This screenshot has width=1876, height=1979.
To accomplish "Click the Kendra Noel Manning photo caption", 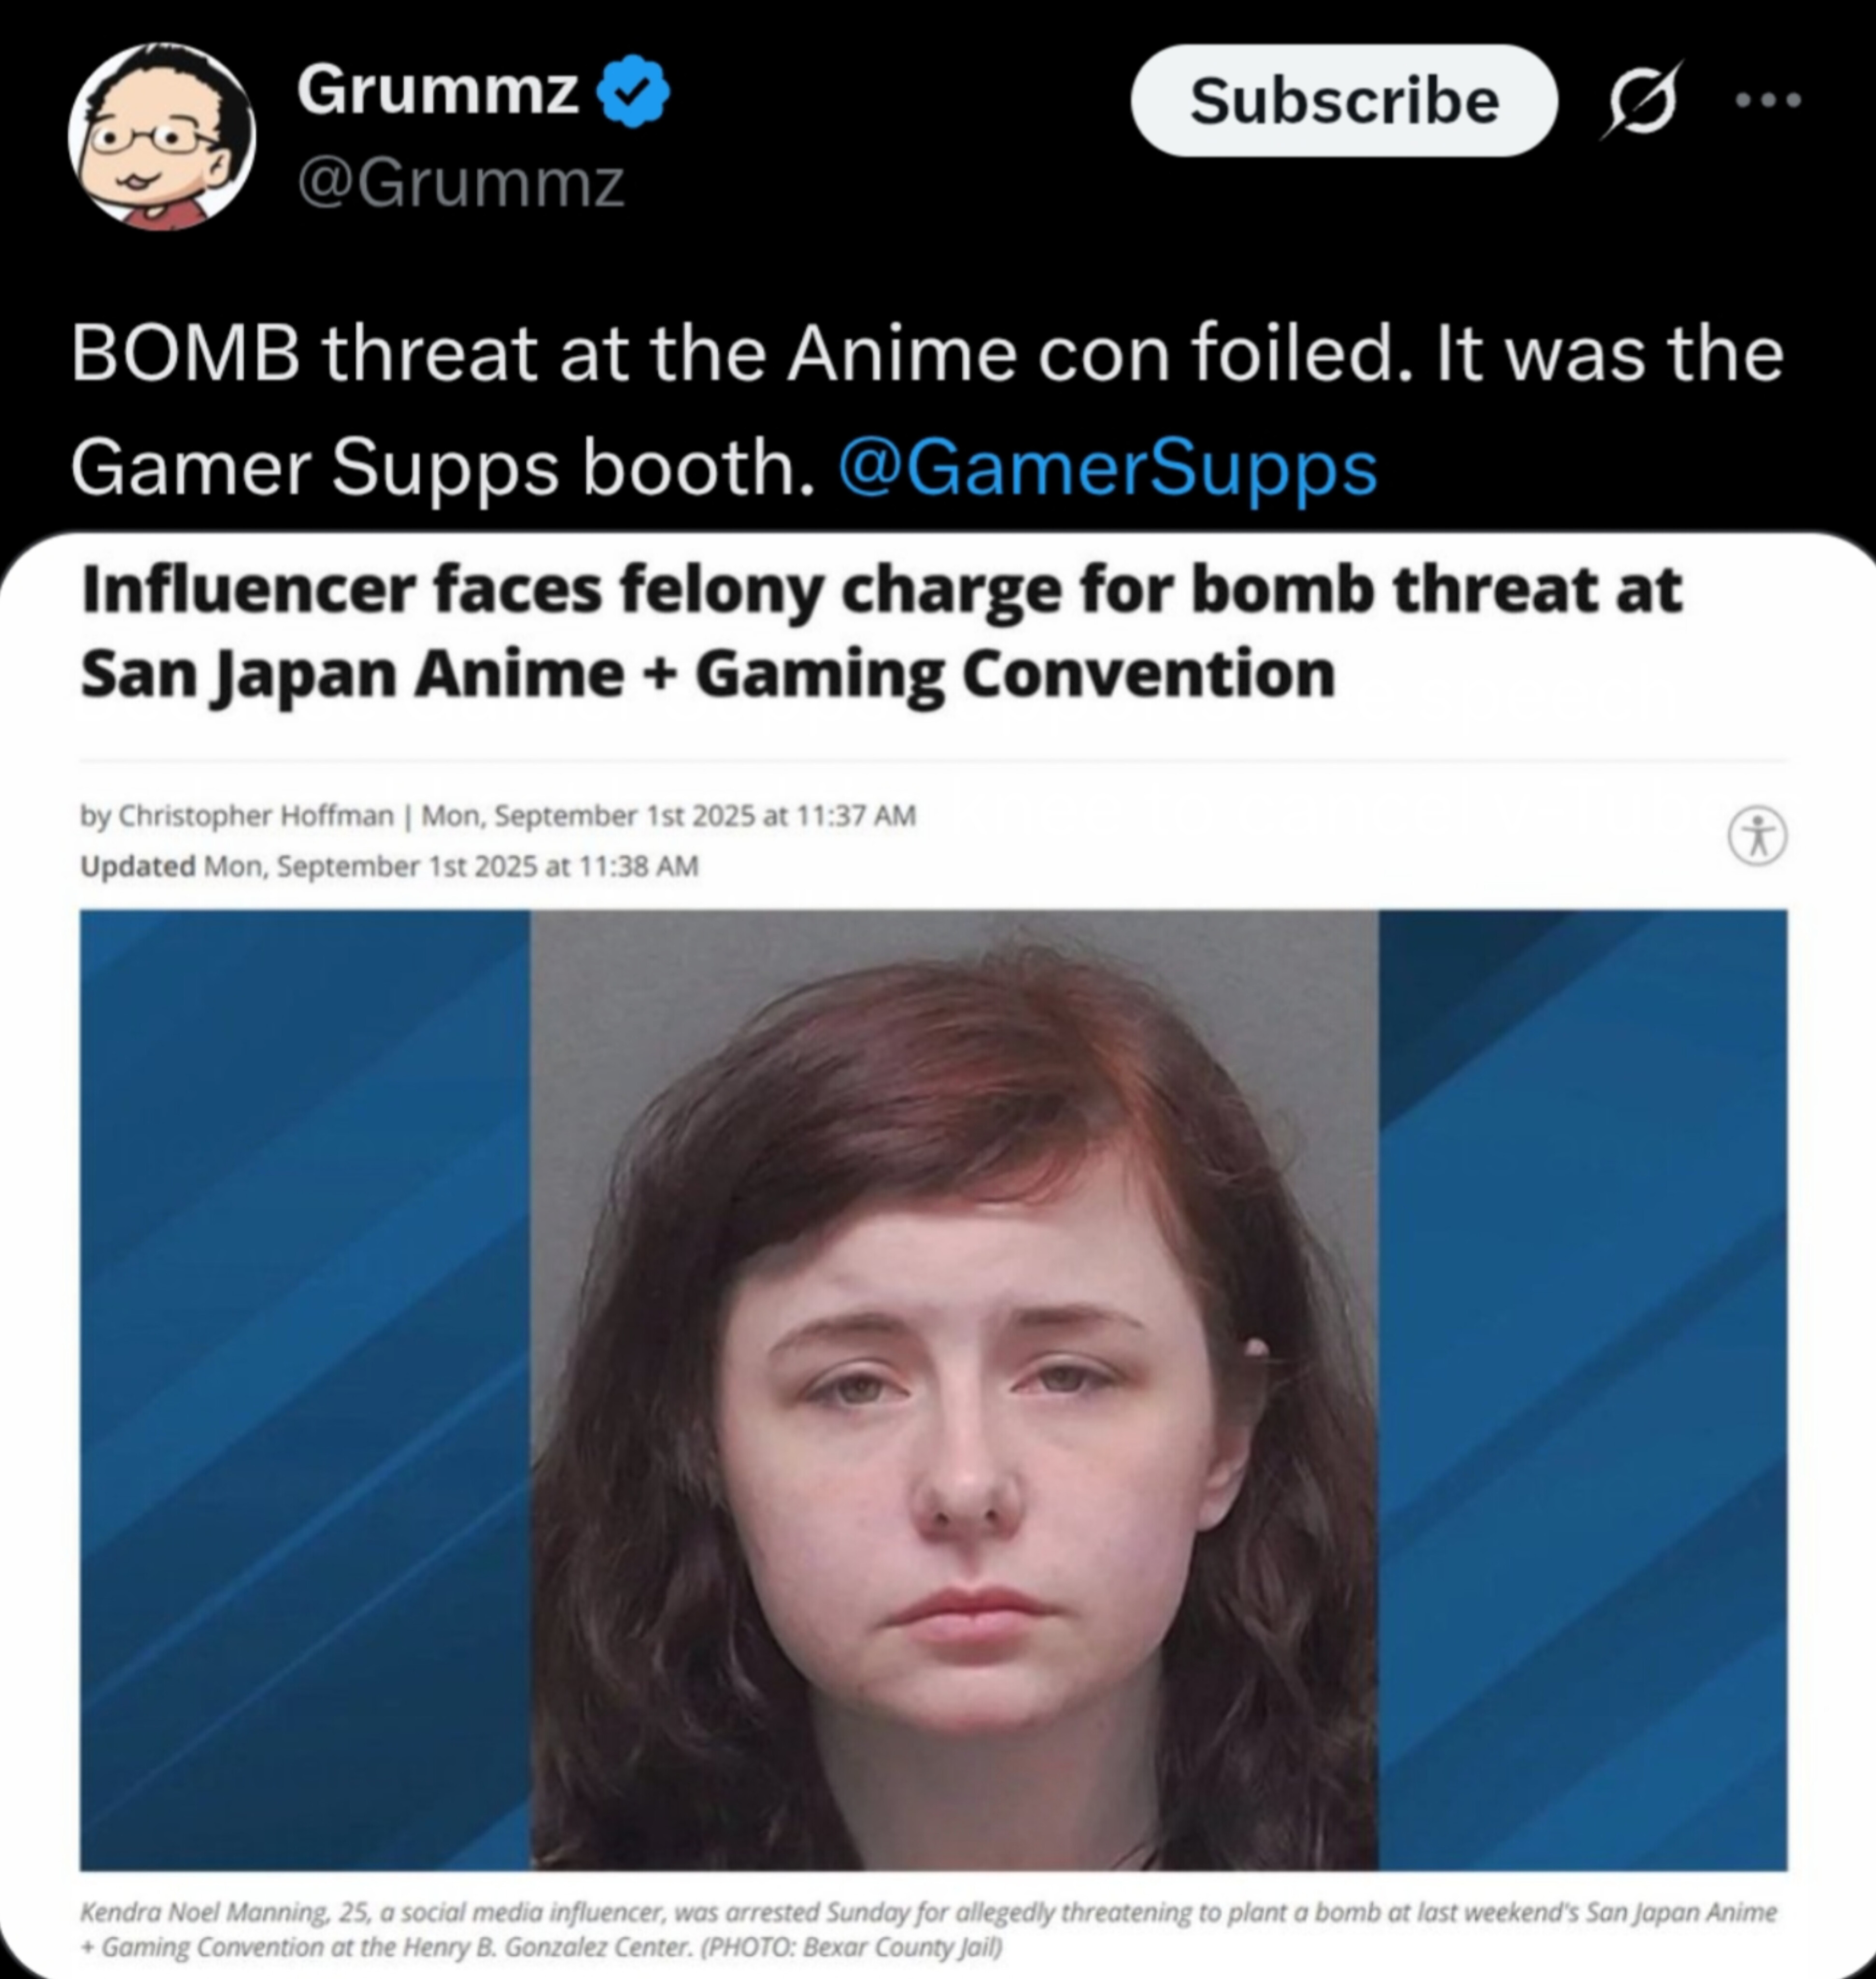I will [x=928, y=1929].
